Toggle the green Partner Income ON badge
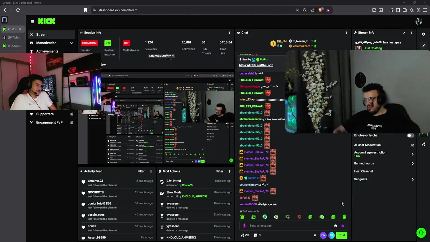 click(x=107, y=43)
